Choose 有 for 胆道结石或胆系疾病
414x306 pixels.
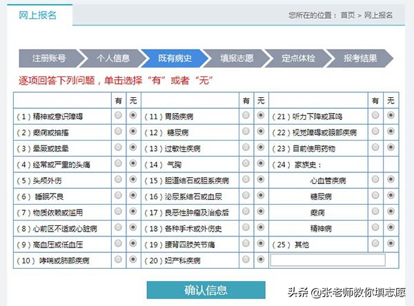246,179
